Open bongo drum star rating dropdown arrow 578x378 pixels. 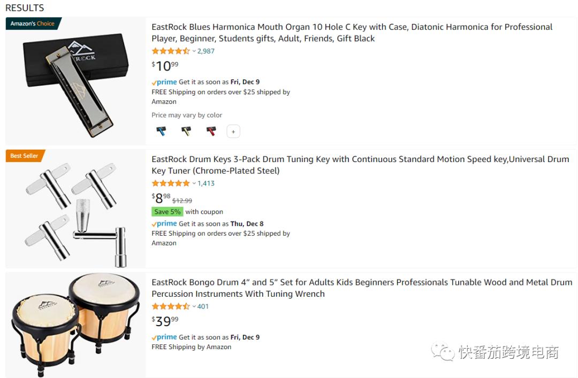[x=194, y=307]
